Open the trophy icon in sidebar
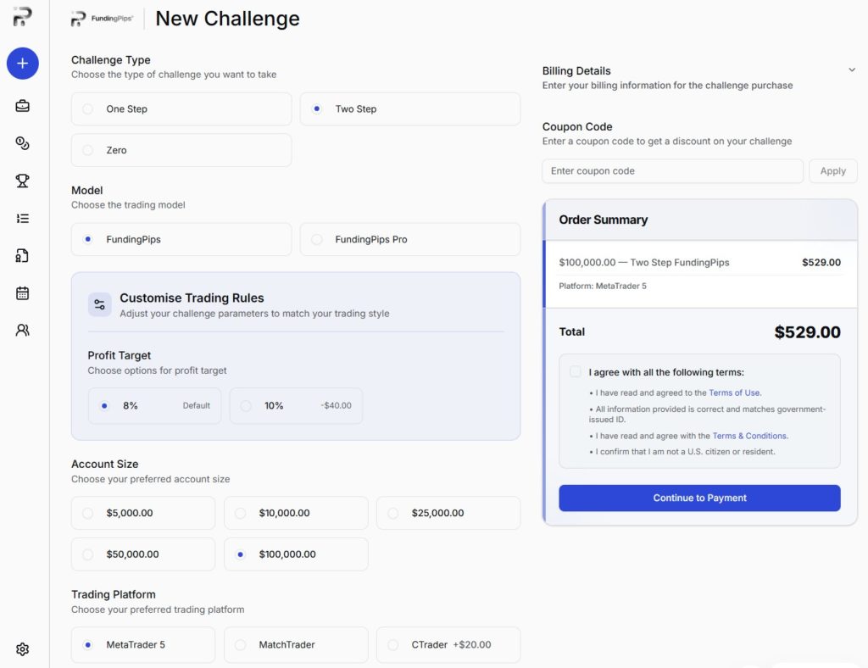The width and height of the screenshot is (868, 668). [x=22, y=181]
